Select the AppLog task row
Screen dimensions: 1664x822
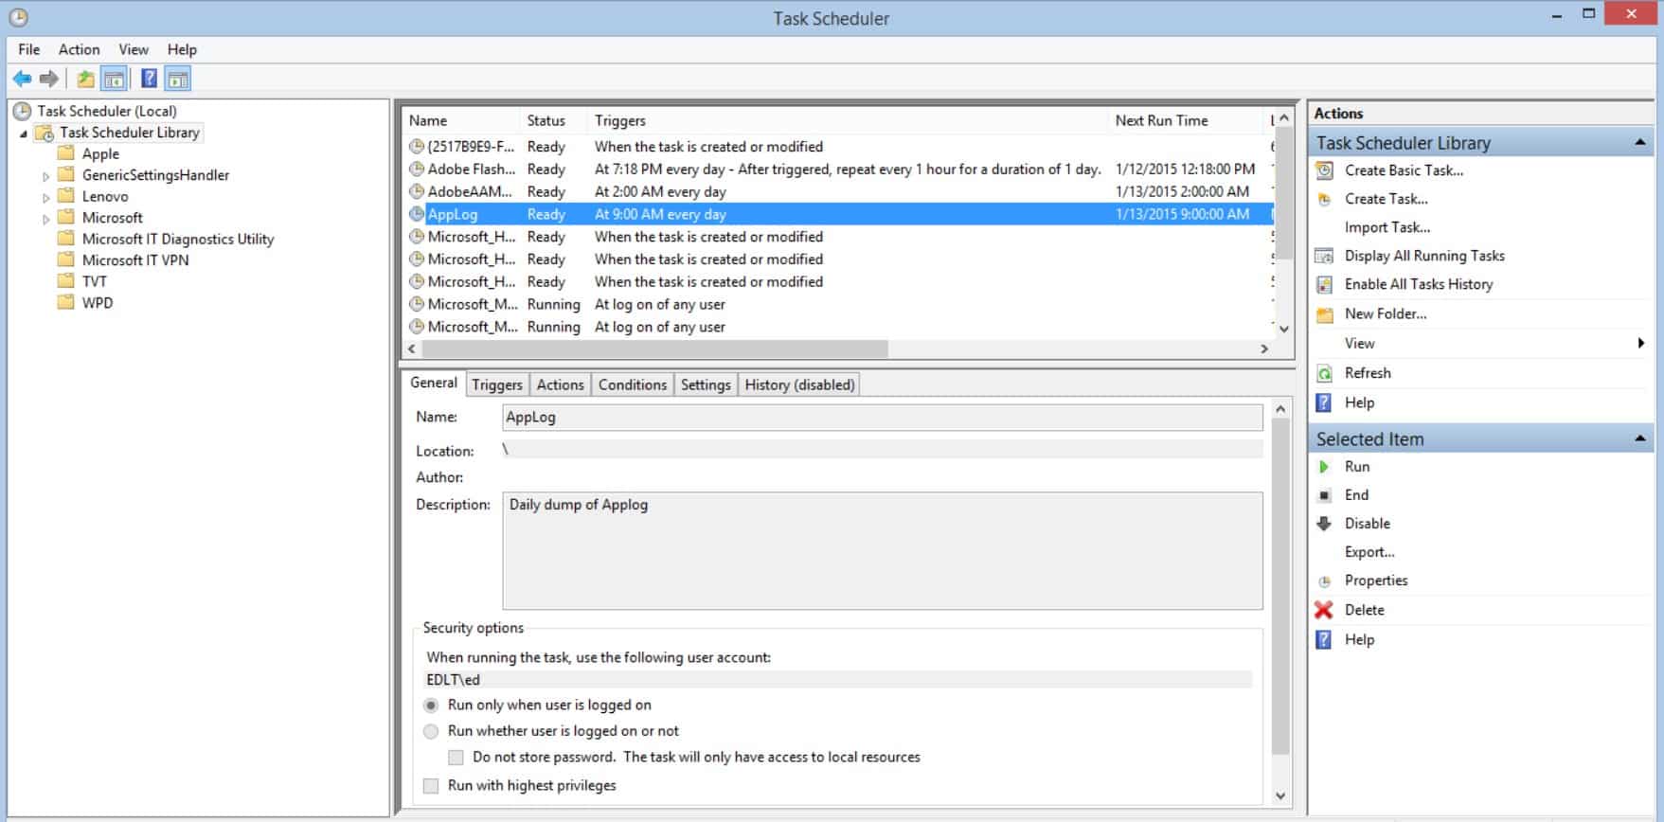tap(839, 214)
